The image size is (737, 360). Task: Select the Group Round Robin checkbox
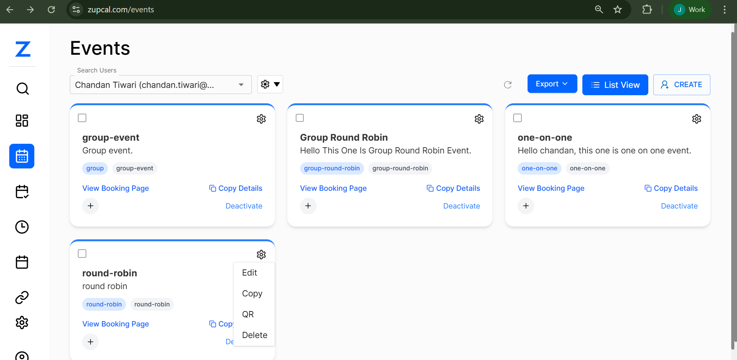(300, 118)
